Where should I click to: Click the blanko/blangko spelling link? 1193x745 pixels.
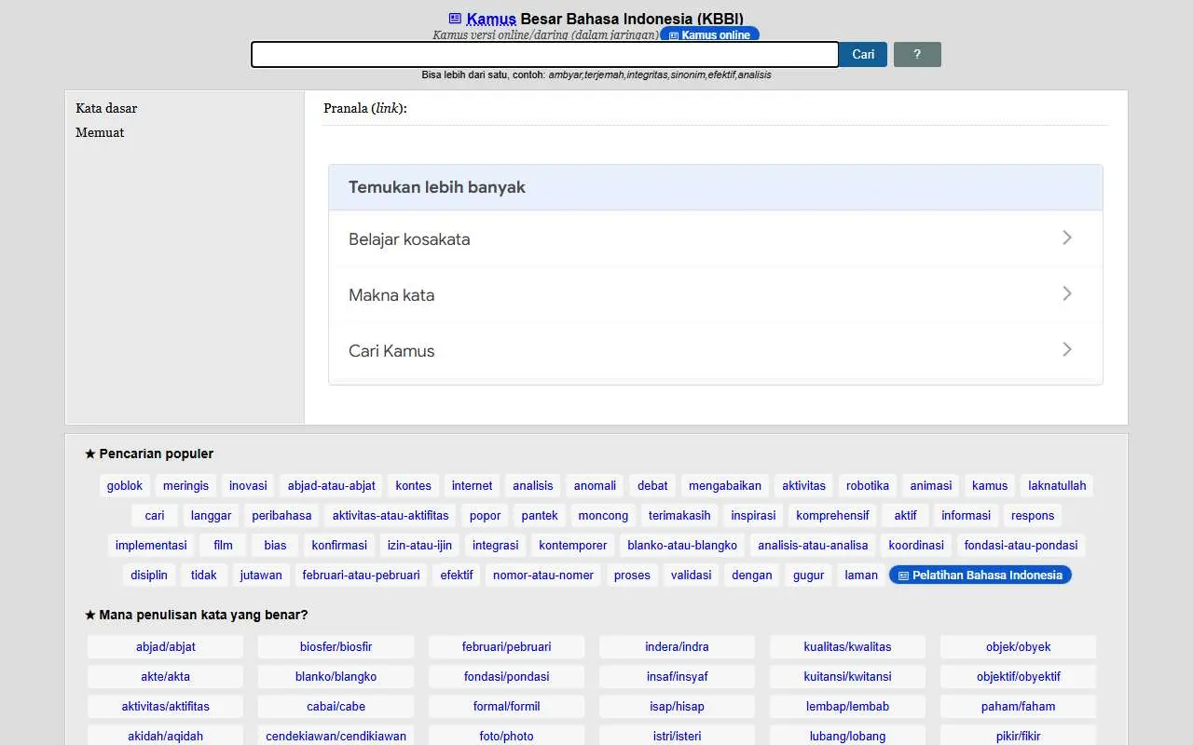pyautogui.click(x=336, y=676)
